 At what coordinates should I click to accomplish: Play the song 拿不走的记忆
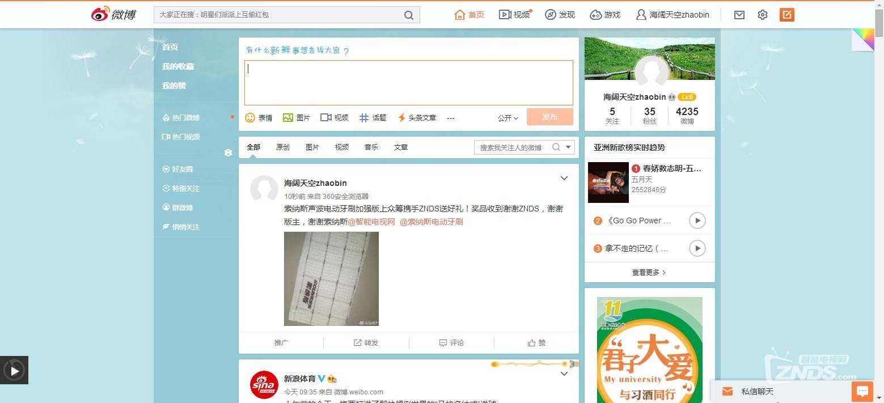pos(697,248)
